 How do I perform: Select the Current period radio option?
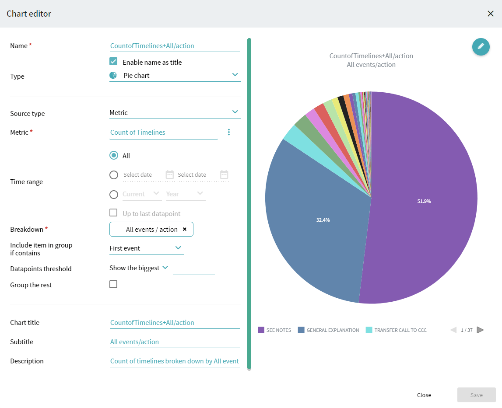(x=114, y=194)
